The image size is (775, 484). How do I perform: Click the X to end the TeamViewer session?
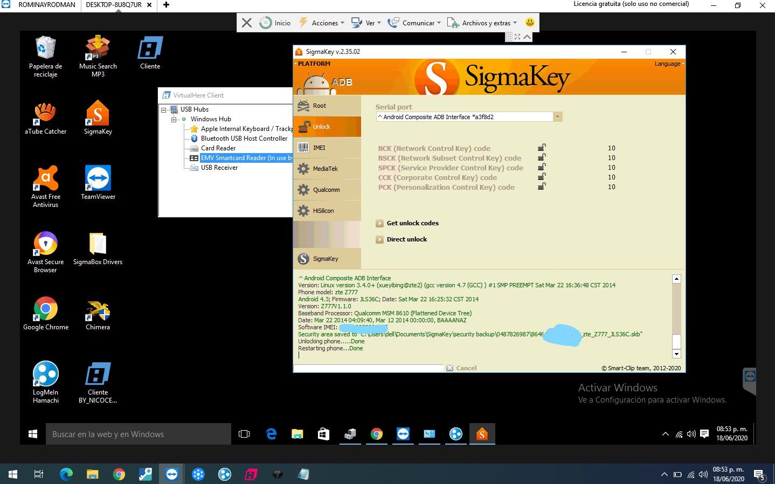[x=247, y=23]
